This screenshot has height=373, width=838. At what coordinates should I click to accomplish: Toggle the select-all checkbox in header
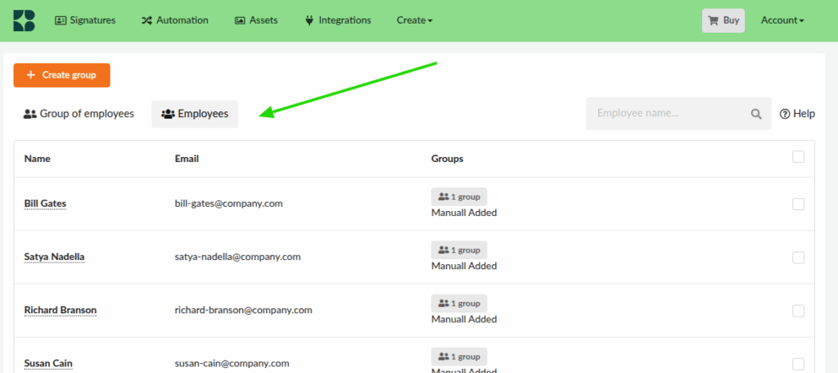798,157
